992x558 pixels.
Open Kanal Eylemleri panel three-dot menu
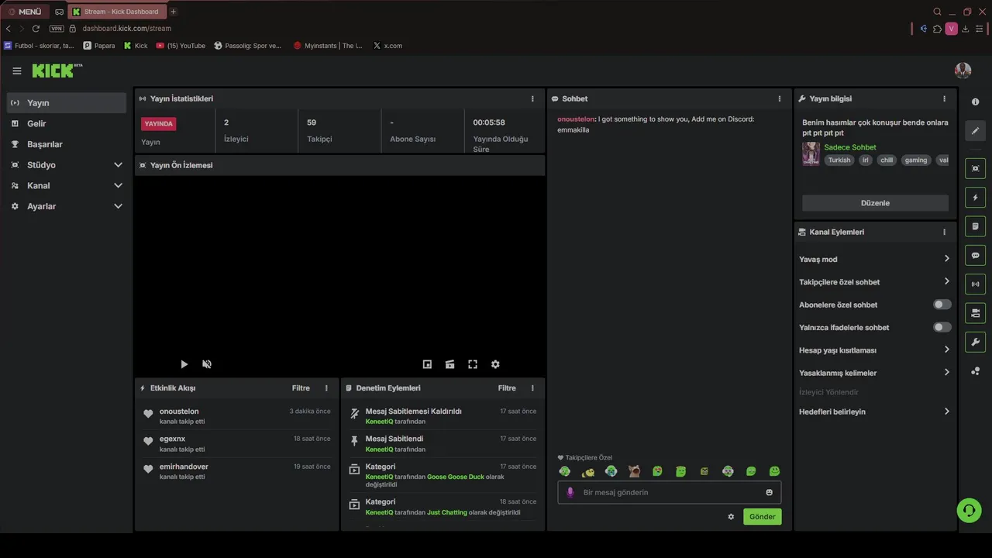[x=944, y=232]
